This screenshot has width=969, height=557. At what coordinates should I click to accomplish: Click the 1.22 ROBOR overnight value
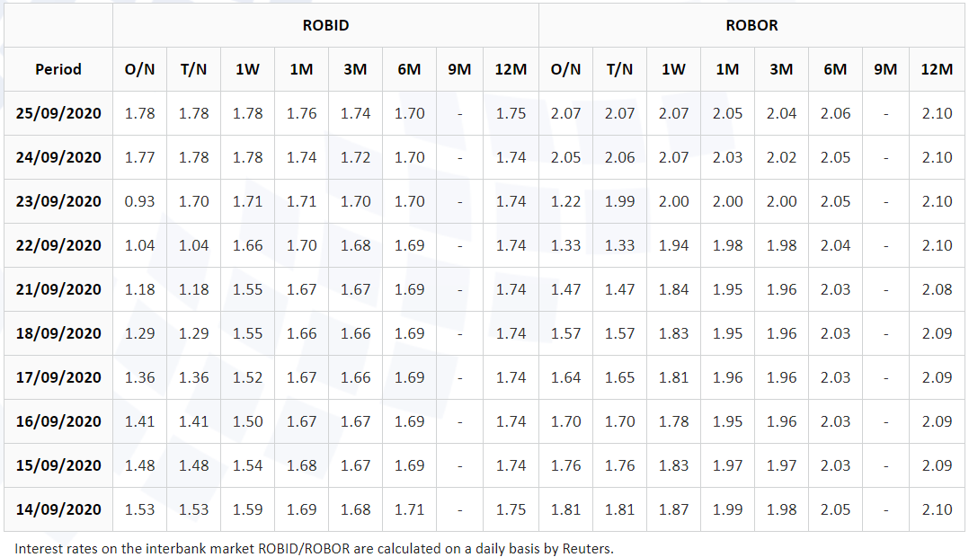[x=565, y=201]
